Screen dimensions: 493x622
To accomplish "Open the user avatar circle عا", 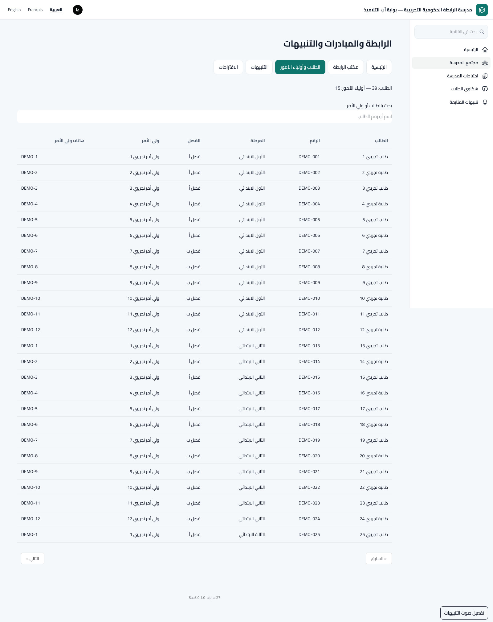I will click(x=78, y=10).
